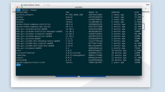Open a new browser tab
The height and width of the screenshot is (92, 165).
(48, 5)
